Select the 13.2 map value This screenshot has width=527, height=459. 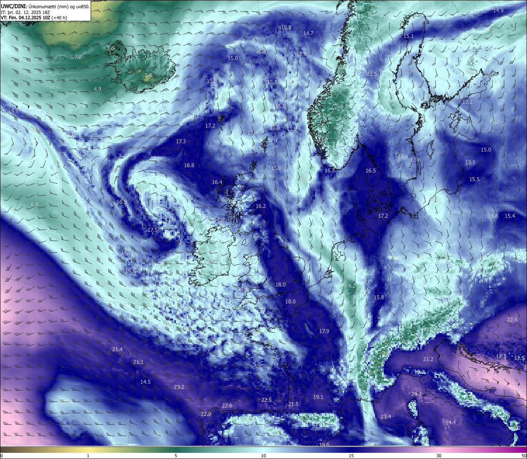click(467, 102)
